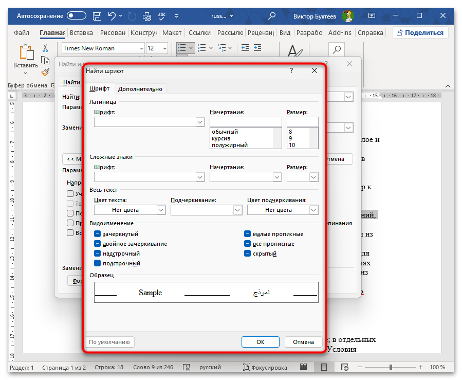
Task: Click the Save icon in title bar
Action: click(x=98, y=16)
